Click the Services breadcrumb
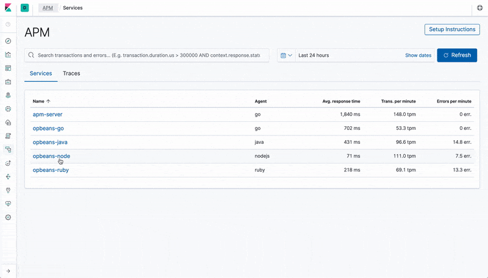 click(73, 8)
